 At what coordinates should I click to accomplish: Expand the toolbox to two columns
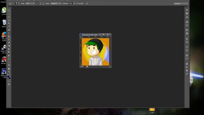click(x=7, y=6)
